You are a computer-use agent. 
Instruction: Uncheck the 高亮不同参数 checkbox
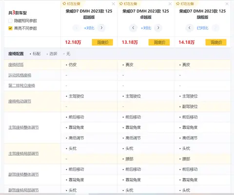pos(10,28)
